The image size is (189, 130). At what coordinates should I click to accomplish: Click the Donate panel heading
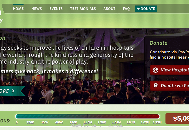pos(158,43)
